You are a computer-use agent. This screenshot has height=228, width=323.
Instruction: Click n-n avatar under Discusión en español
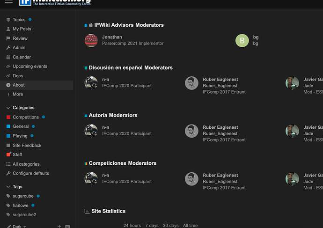[x=91, y=83]
